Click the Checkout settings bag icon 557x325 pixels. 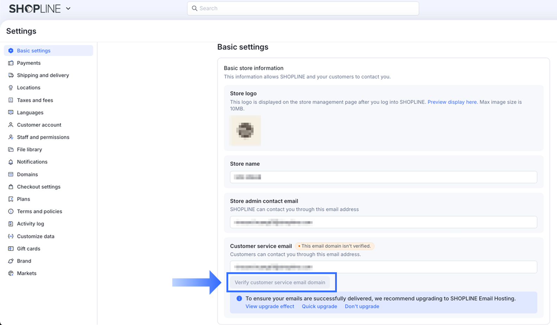[11, 187]
